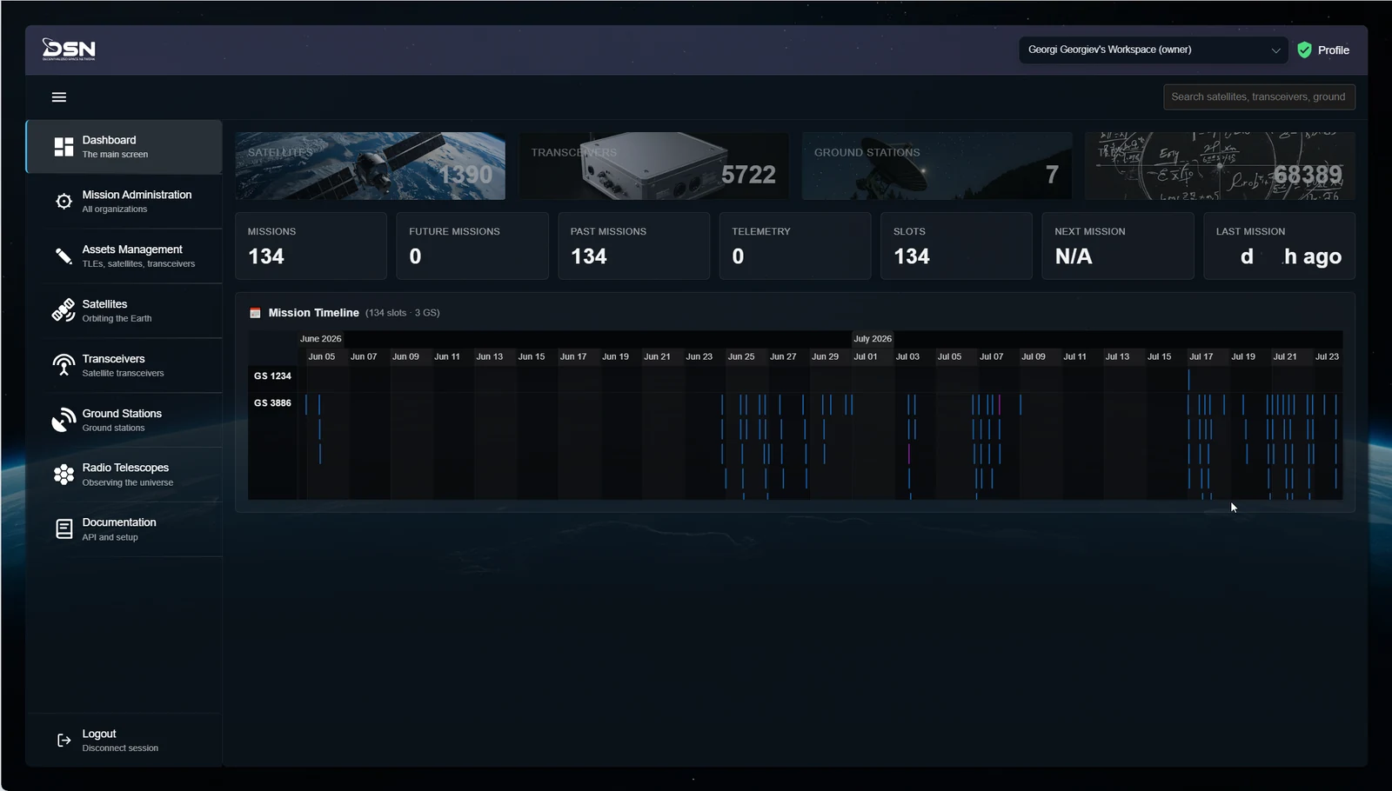The image size is (1392, 791).
Task: Click the Last Mission card
Action: (x=1279, y=246)
